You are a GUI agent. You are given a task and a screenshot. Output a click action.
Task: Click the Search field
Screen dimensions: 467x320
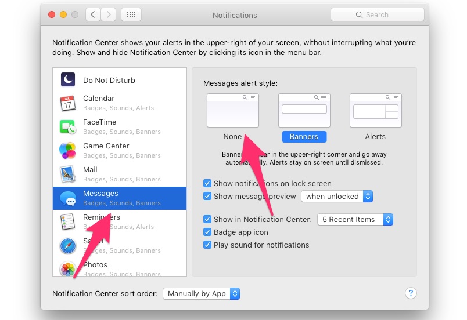377,15
